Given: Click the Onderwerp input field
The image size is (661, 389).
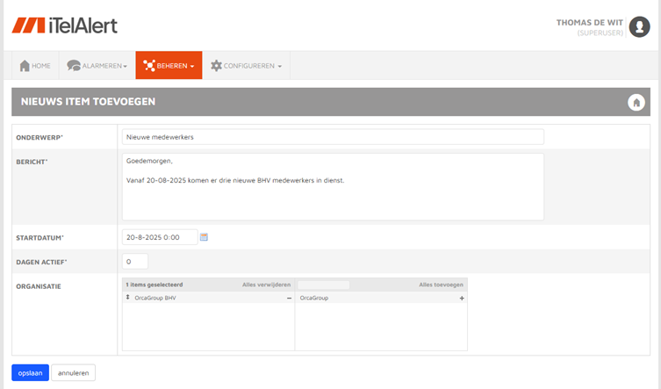Looking at the screenshot, I should coord(333,137).
